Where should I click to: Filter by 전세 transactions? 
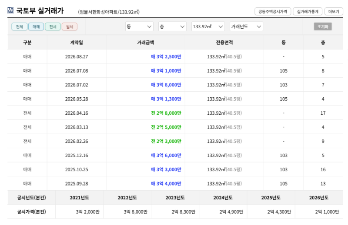click(x=53, y=26)
